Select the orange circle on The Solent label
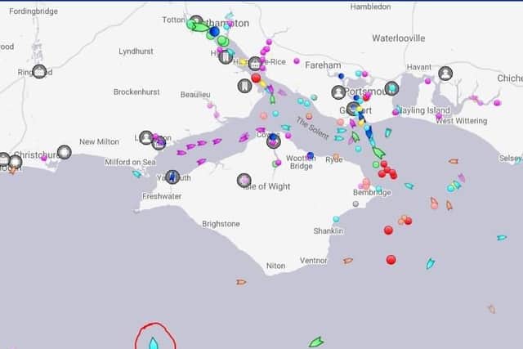 coord(309,116)
